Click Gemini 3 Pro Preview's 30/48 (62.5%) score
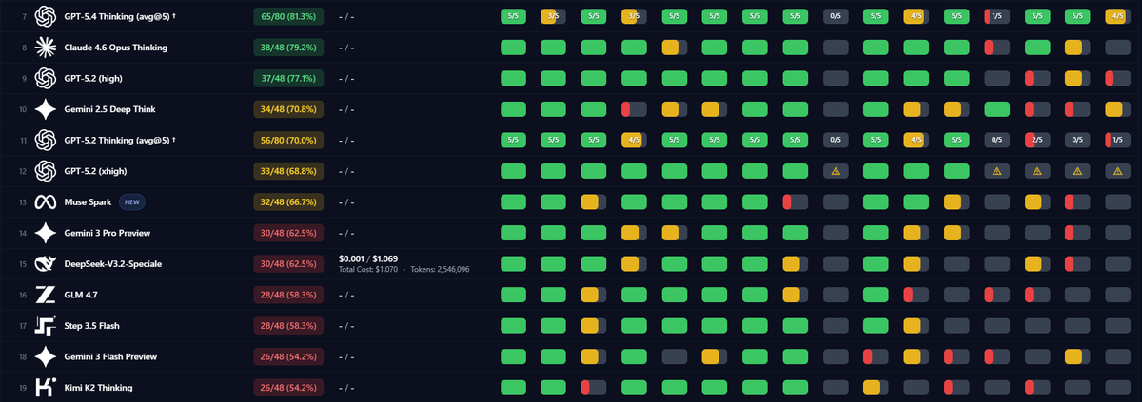This screenshot has height=402, width=1142. 288,233
